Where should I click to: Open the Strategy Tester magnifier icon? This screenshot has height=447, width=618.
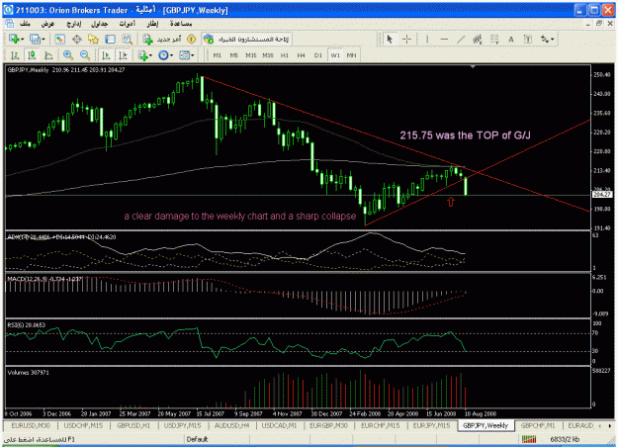click(127, 39)
